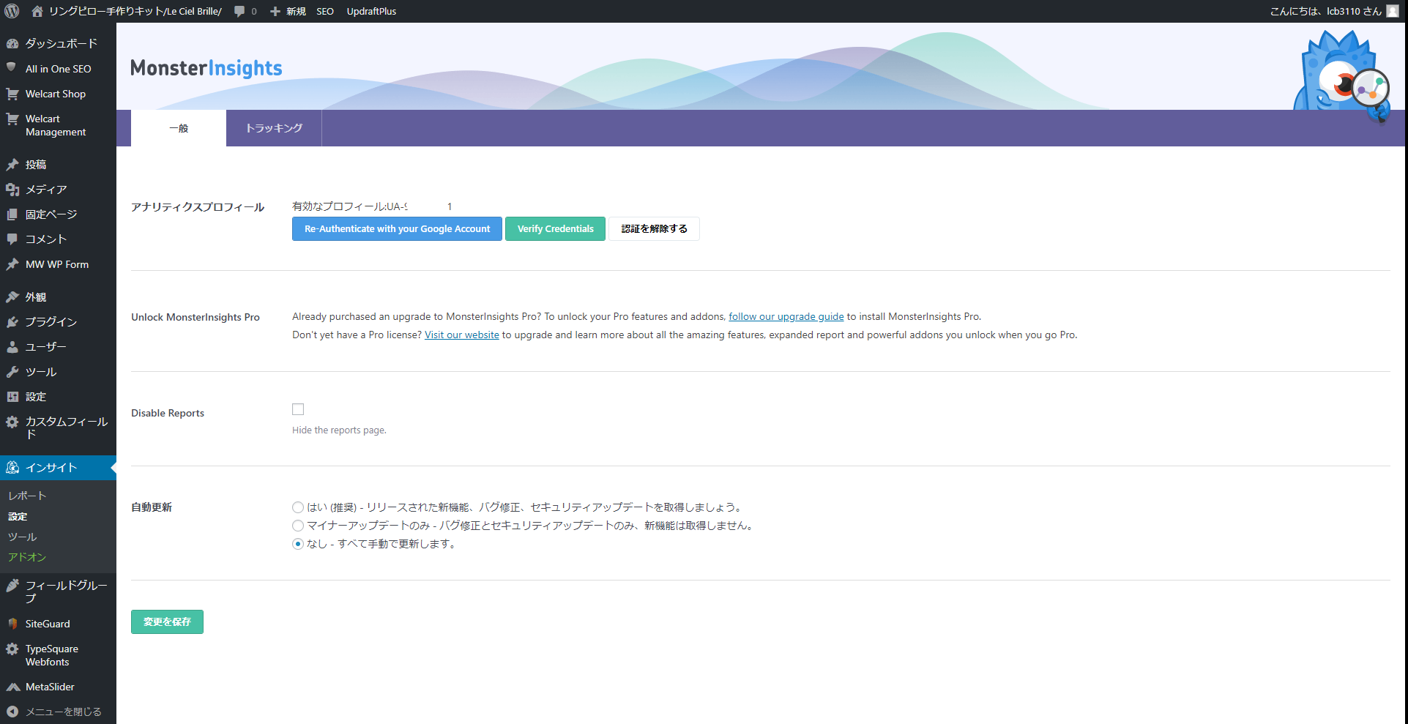The image size is (1408, 724).
Task: Open the アドオン submenu item
Action: (27, 557)
